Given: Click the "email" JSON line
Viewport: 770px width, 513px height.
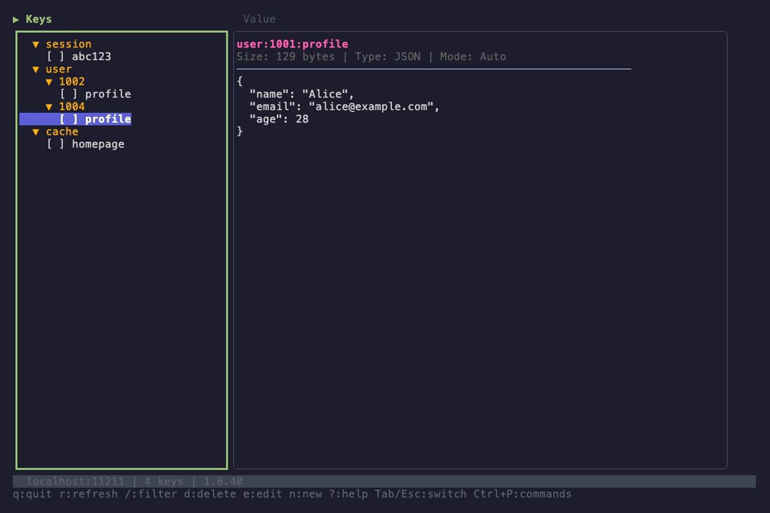Looking at the screenshot, I should click(x=345, y=106).
